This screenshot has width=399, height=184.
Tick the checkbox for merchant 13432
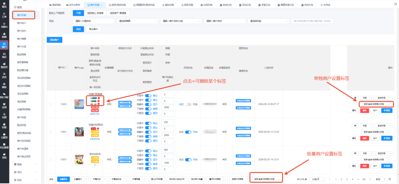[51, 104]
